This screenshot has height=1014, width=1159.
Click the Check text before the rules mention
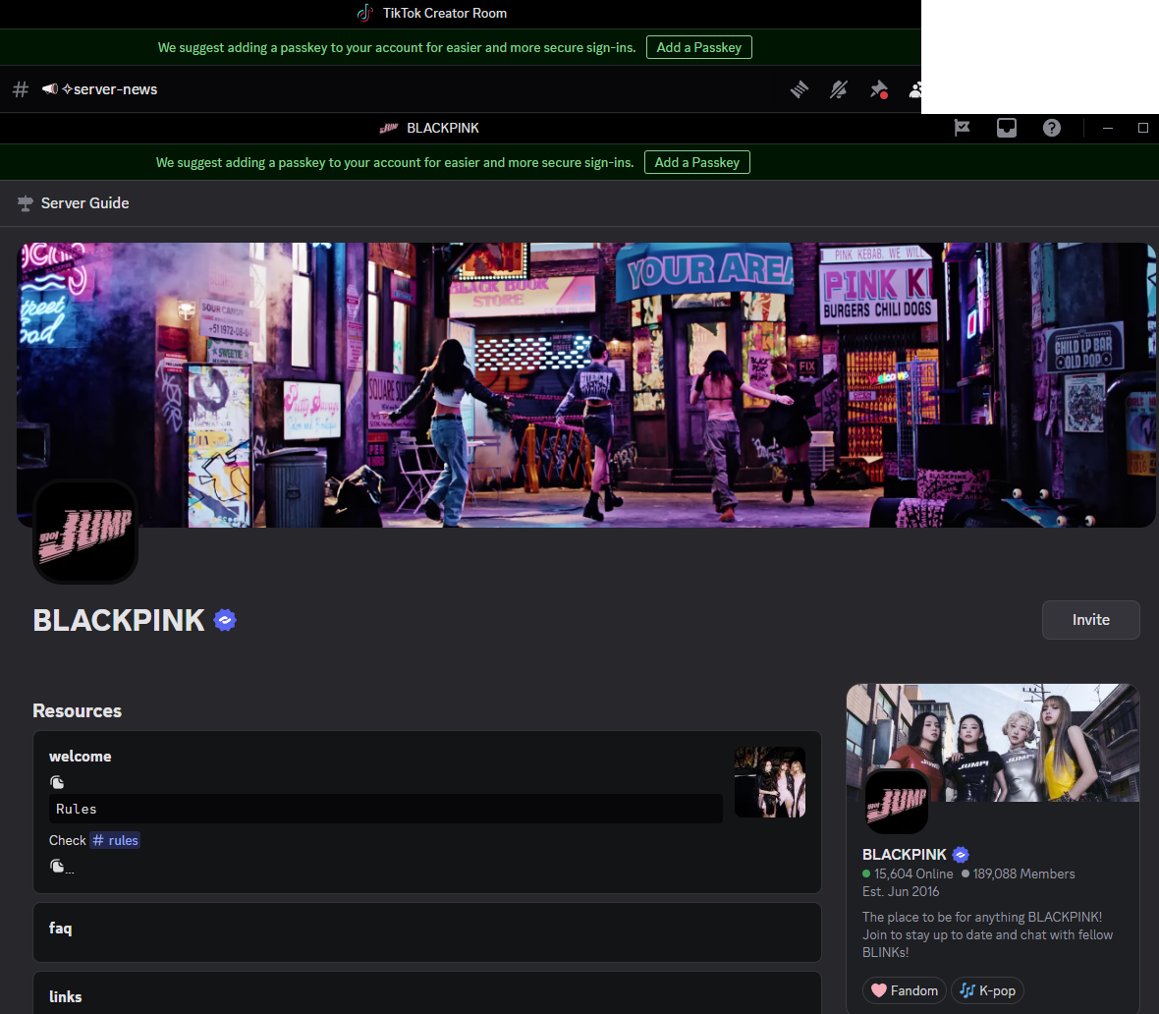point(67,840)
